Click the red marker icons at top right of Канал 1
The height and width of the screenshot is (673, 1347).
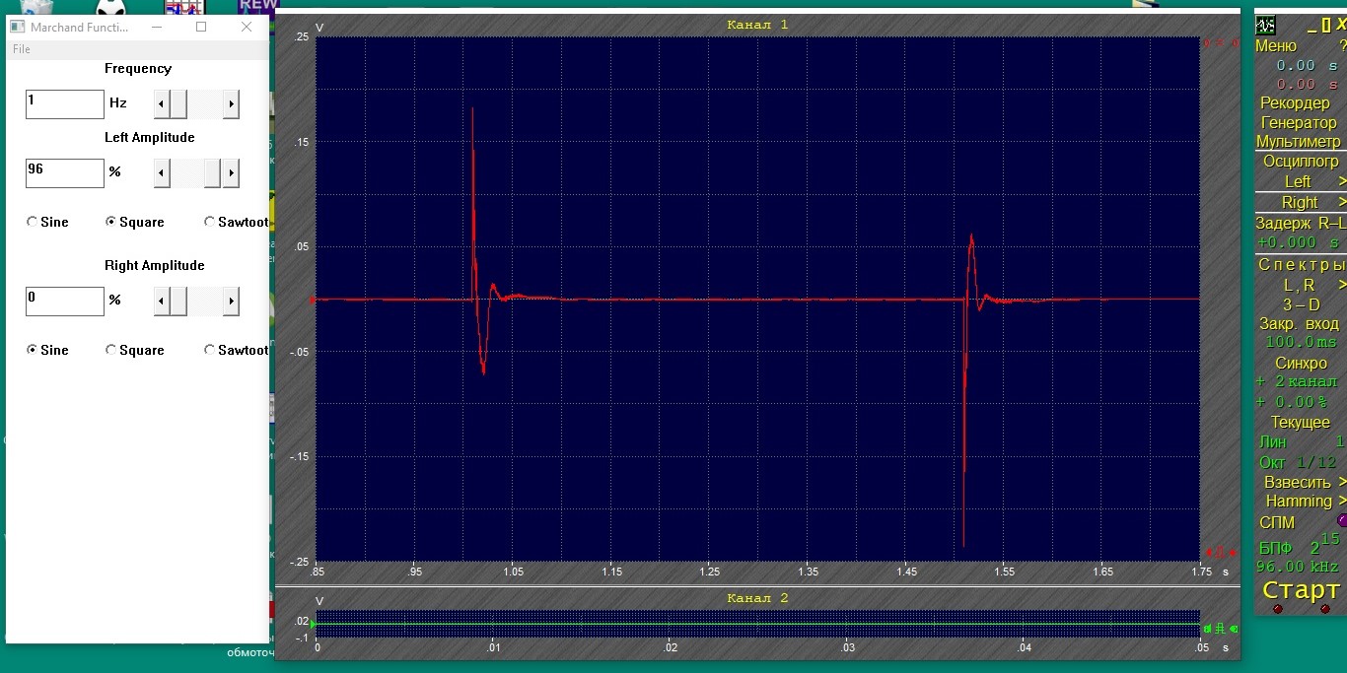1222,43
